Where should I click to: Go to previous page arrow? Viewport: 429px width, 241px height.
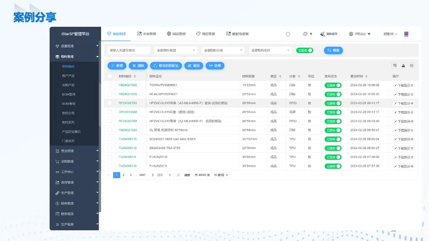click(x=109, y=175)
